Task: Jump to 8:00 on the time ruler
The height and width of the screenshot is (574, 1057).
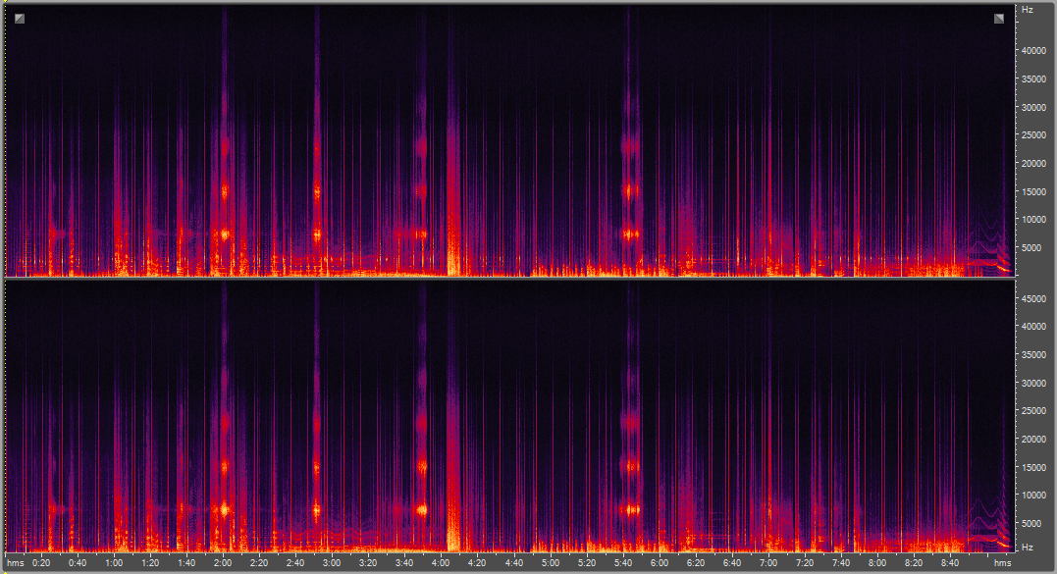Action: click(x=877, y=563)
